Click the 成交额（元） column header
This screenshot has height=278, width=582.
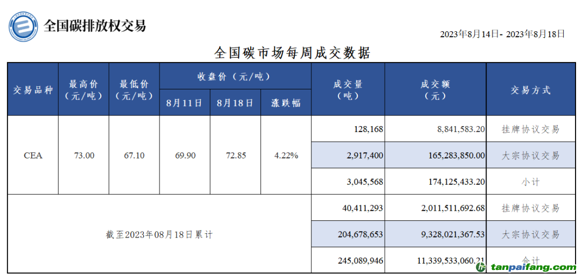435,90
